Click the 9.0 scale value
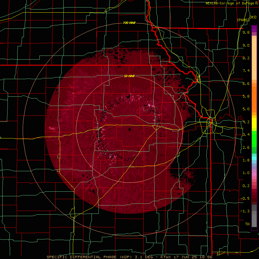 (246, 45)
